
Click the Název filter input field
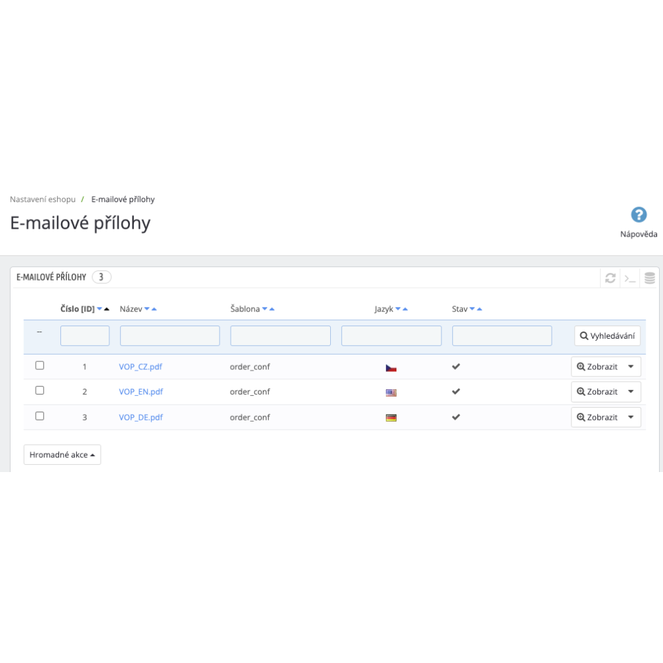click(x=170, y=335)
